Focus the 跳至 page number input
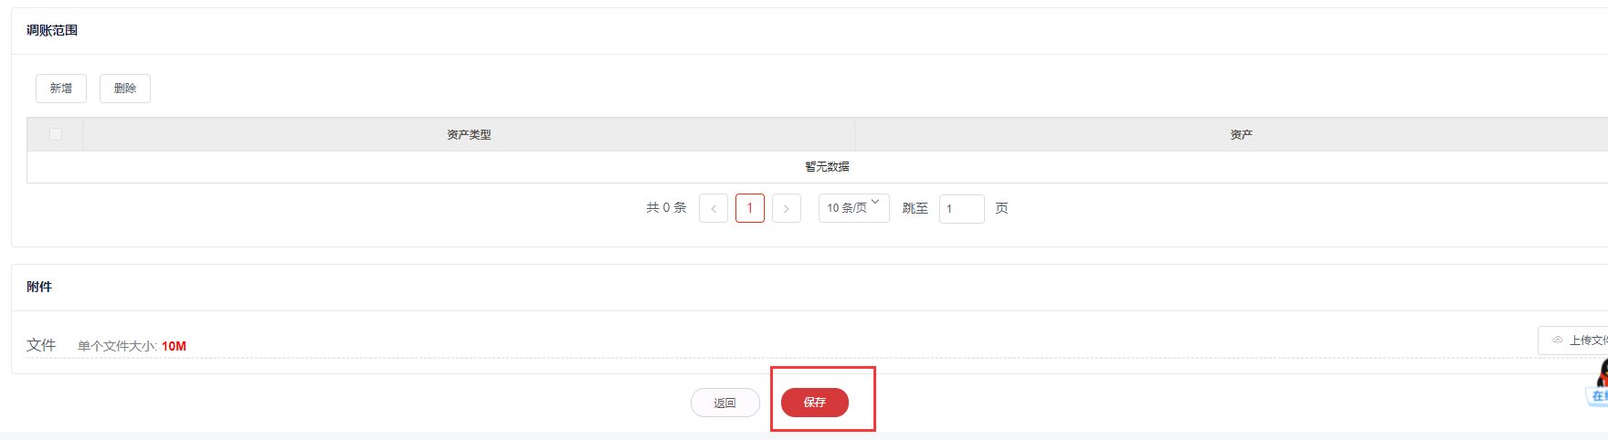 pyautogui.click(x=962, y=209)
